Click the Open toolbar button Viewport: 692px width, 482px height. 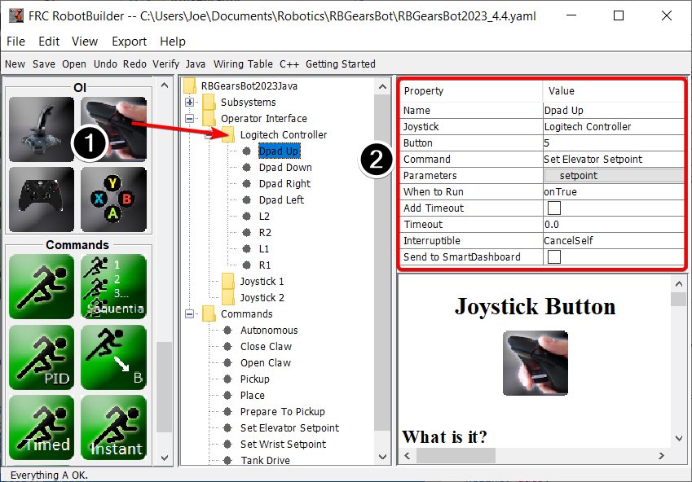pyautogui.click(x=74, y=64)
